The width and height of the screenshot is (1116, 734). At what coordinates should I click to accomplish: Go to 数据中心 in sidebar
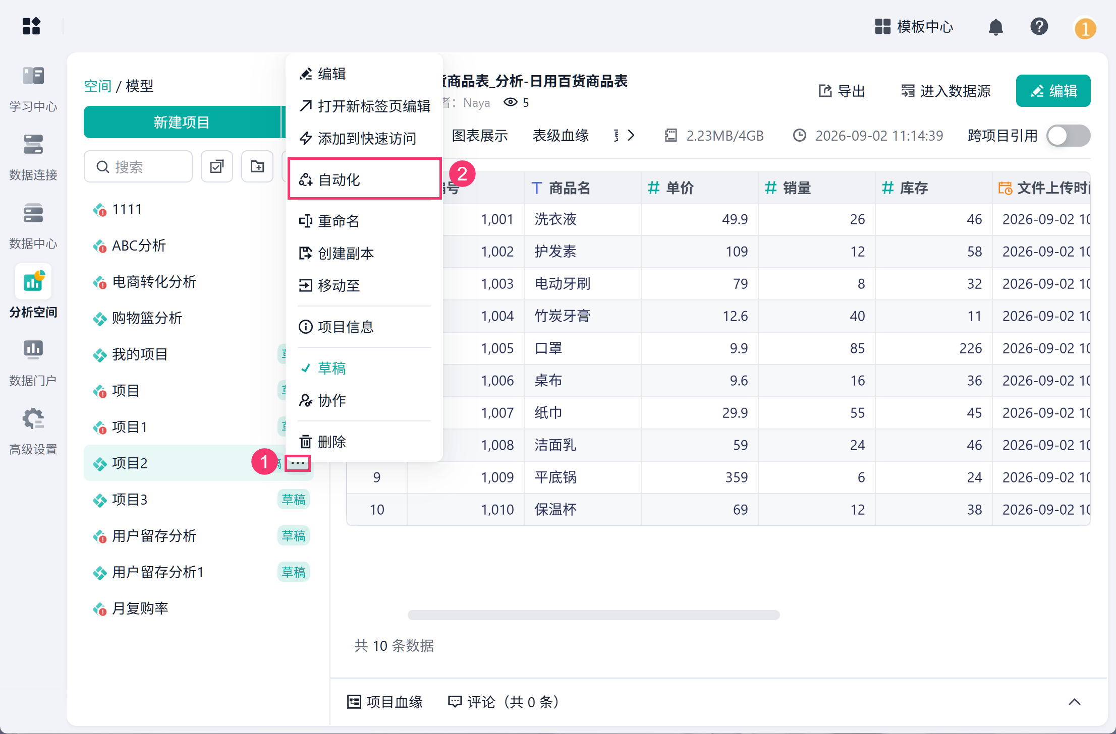(x=33, y=226)
